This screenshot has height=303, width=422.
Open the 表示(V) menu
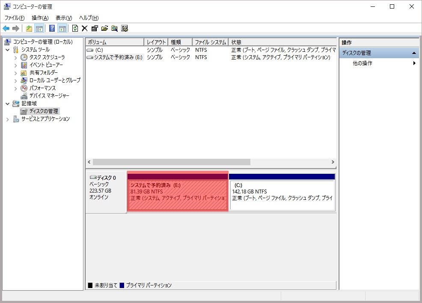point(64,18)
